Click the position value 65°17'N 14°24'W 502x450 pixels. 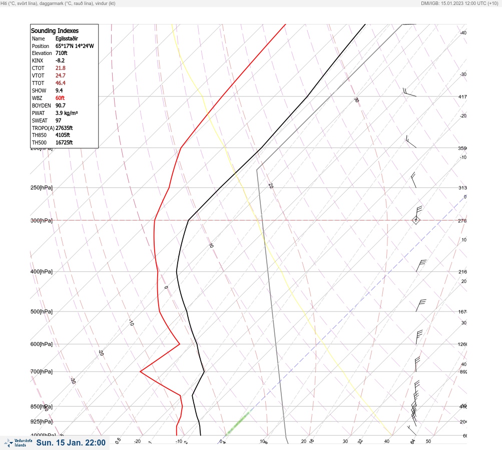coord(75,46)
